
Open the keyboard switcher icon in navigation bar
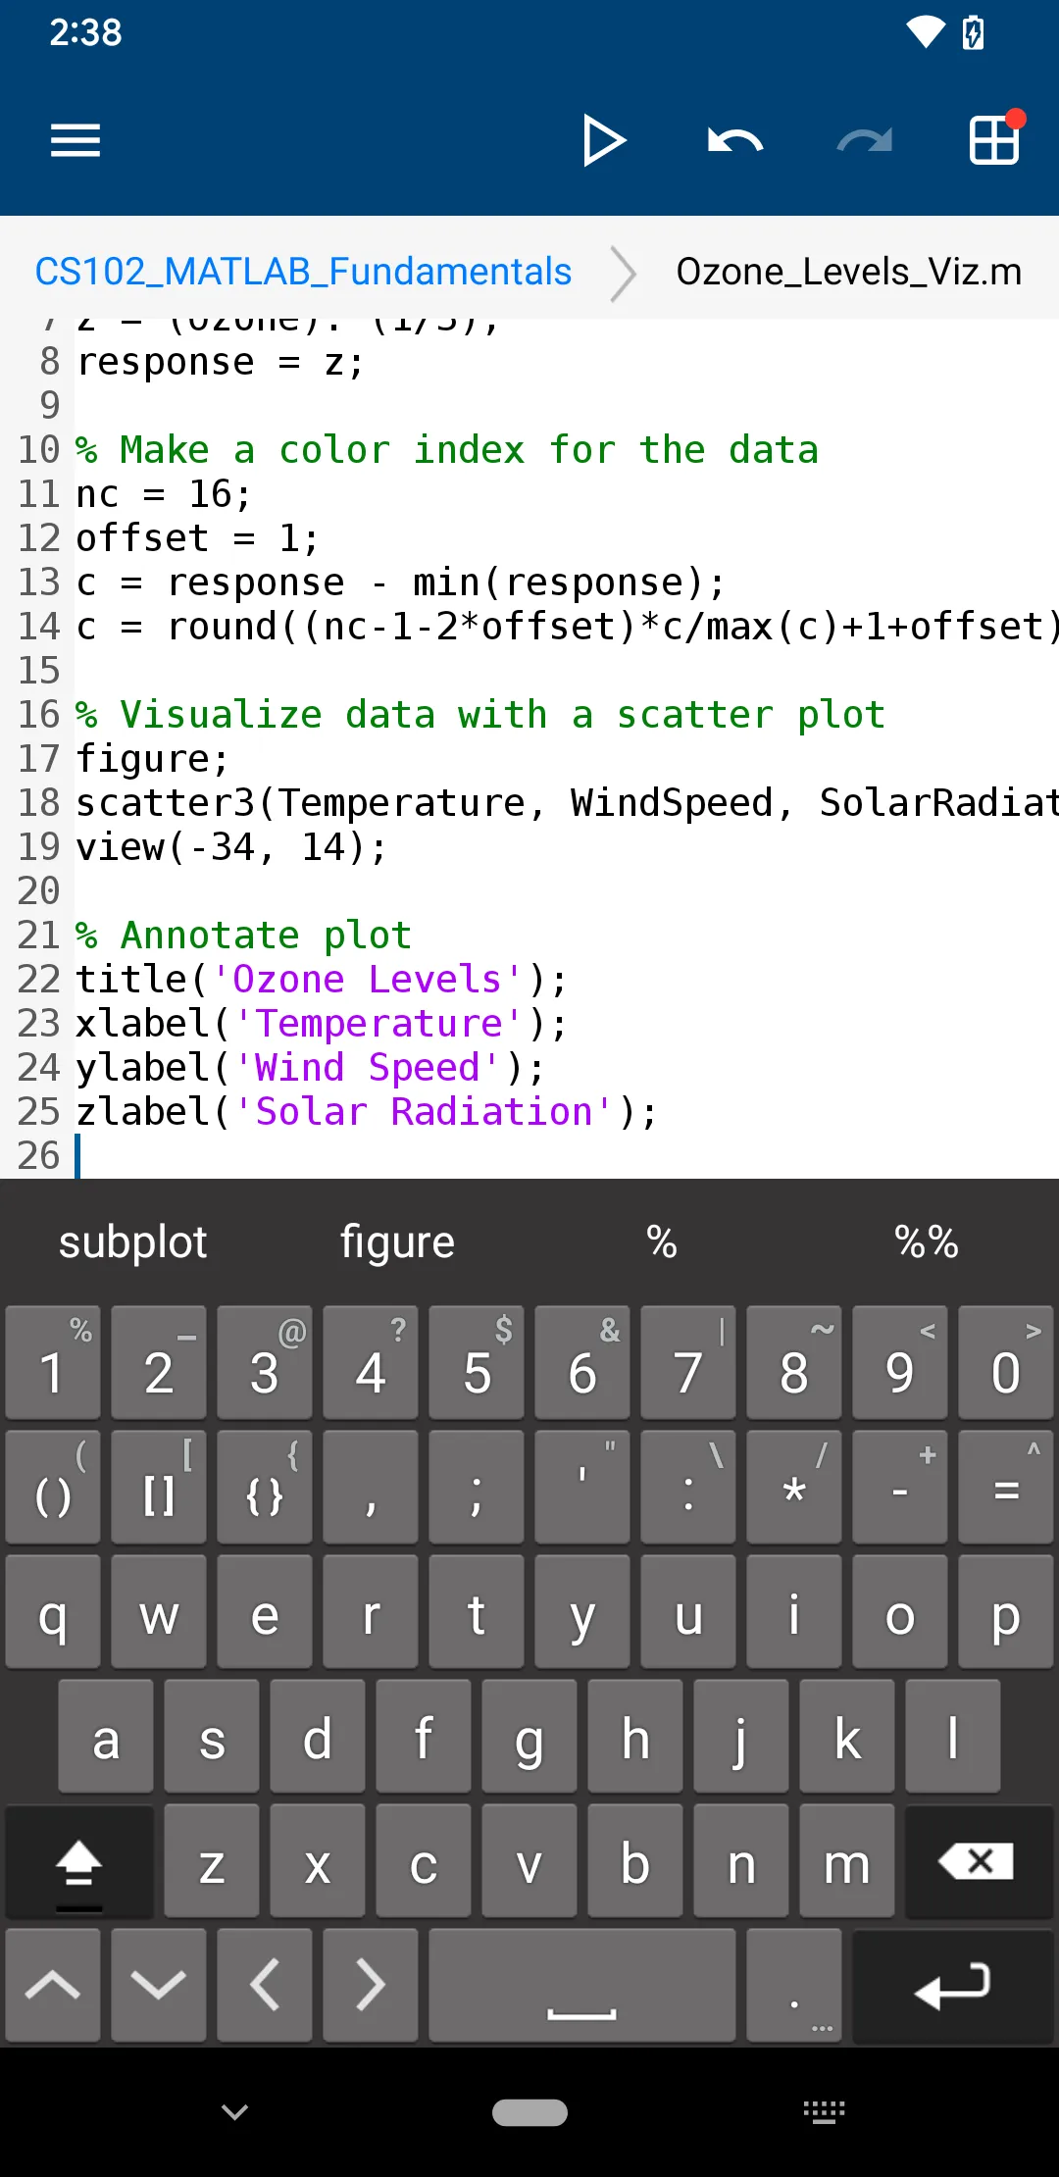pos(824,2111)
